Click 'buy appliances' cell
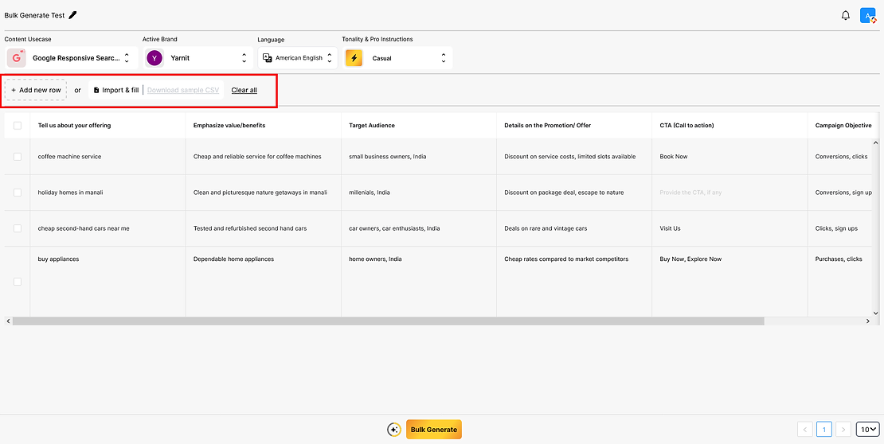This screenshot has height=444, width=884. point(108,282)
